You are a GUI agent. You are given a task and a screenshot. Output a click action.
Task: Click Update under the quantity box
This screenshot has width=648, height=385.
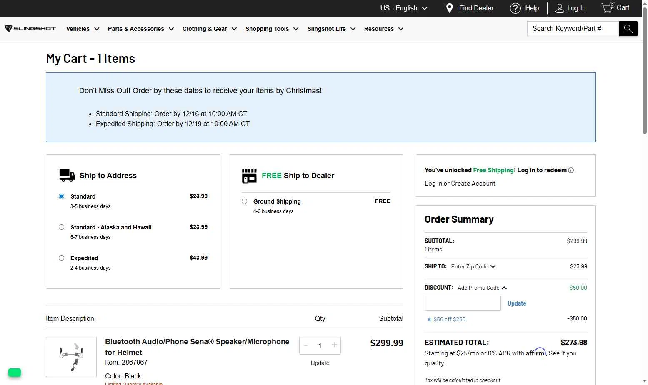click(320, 363)
